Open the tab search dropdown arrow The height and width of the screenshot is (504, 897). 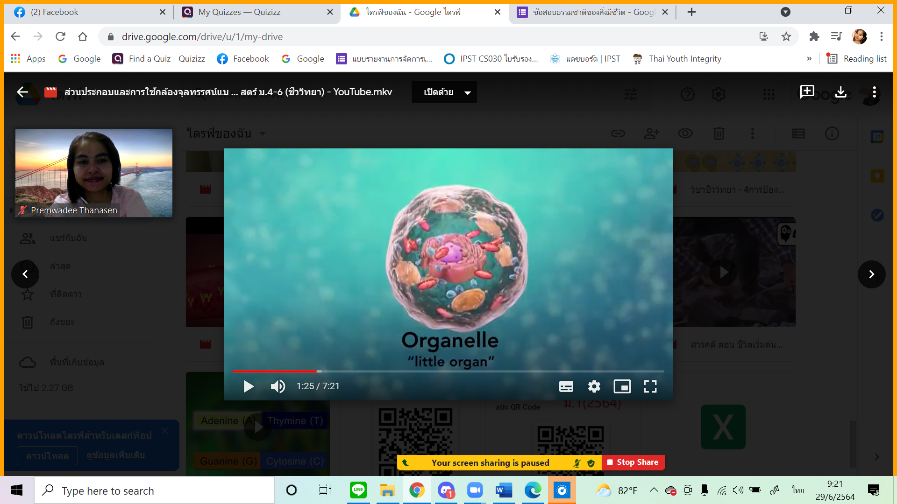coord(785,12)
